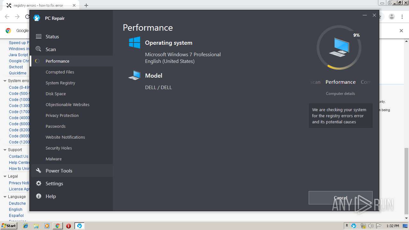
Task: Open the Help Center link
Action: [19, 163]
